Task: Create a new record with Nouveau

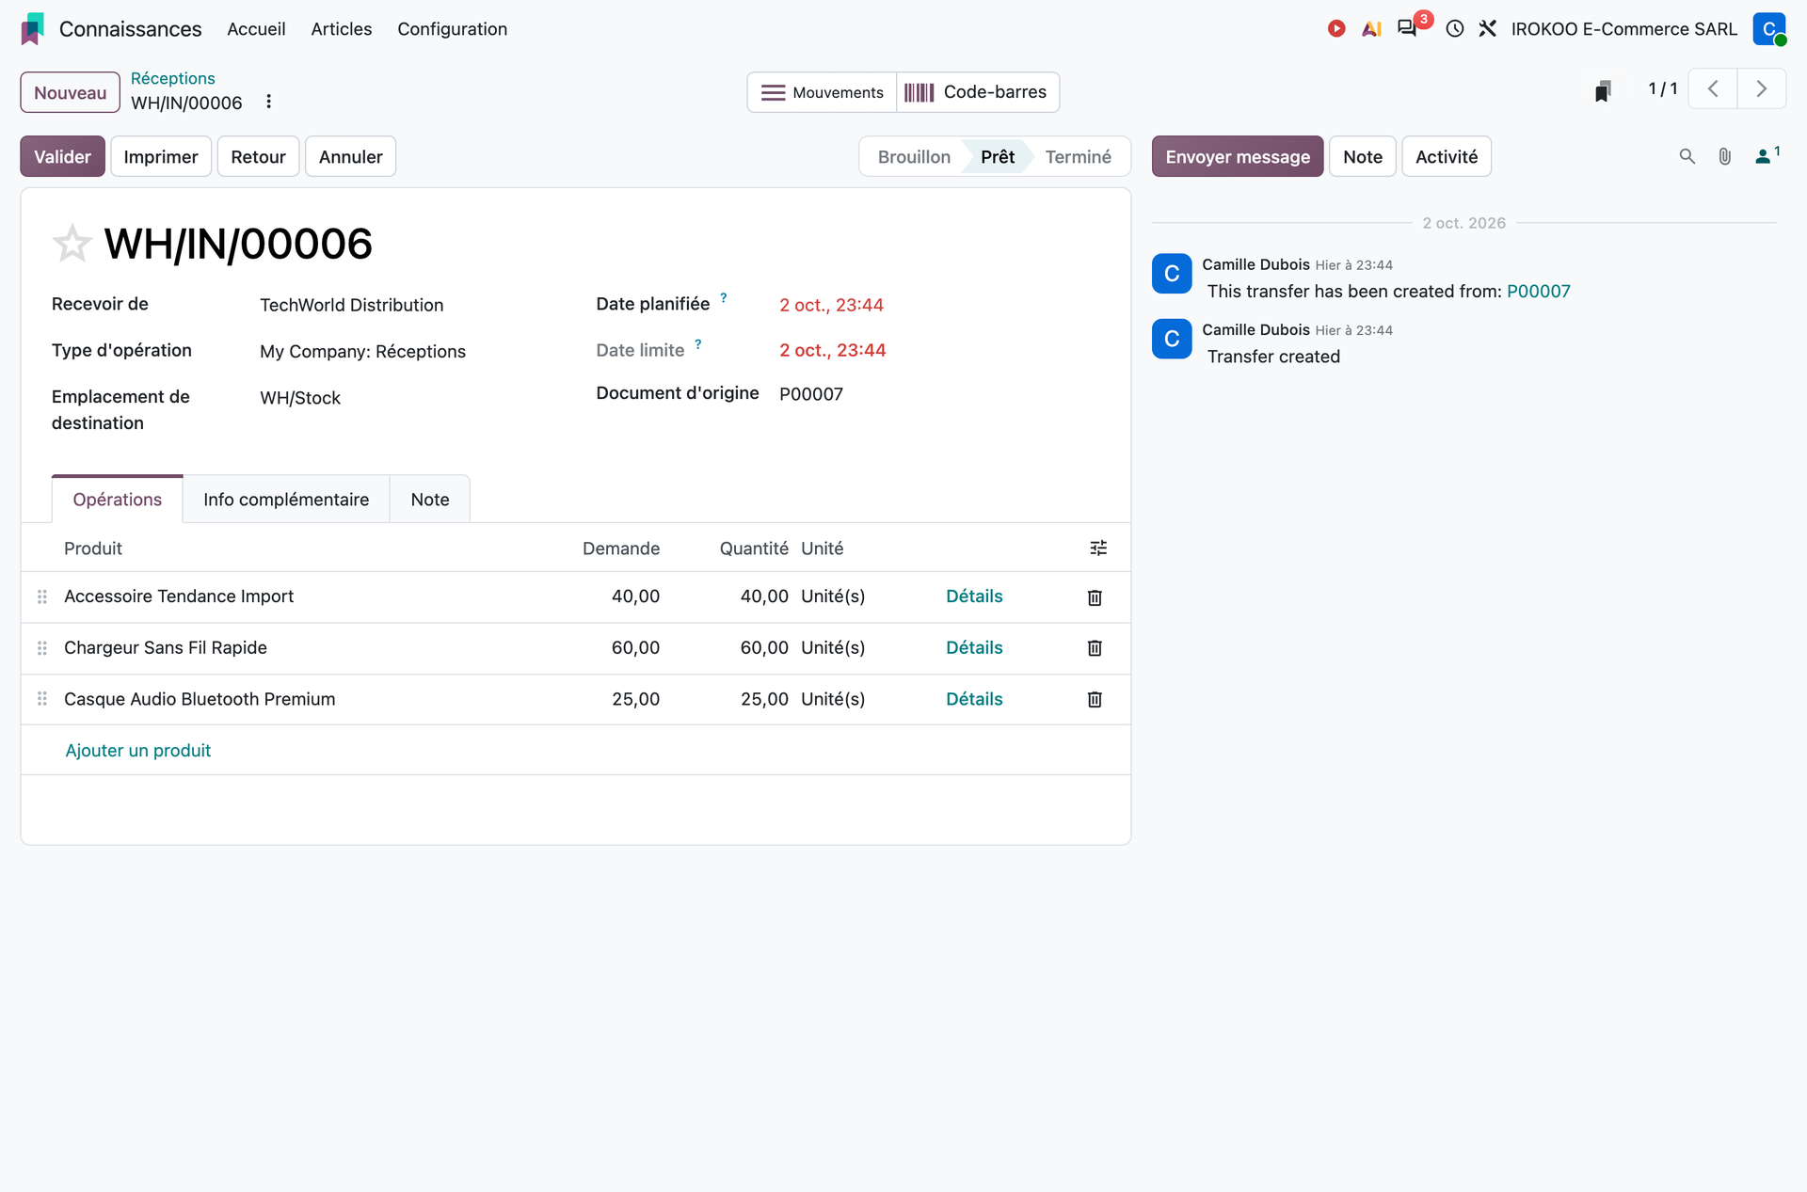Action: 71,92
